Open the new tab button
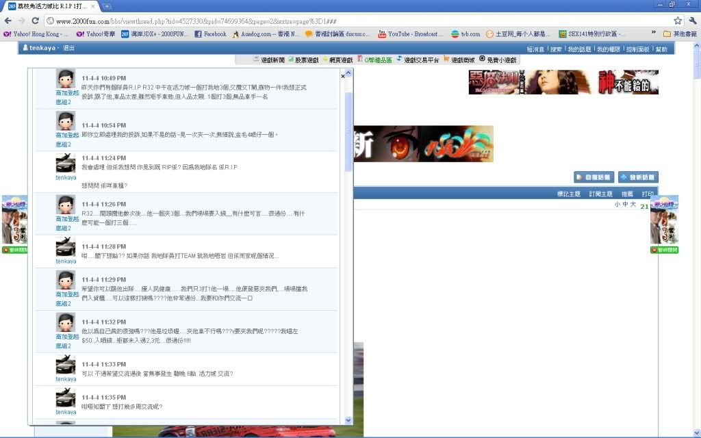 (x=107, y=5)
